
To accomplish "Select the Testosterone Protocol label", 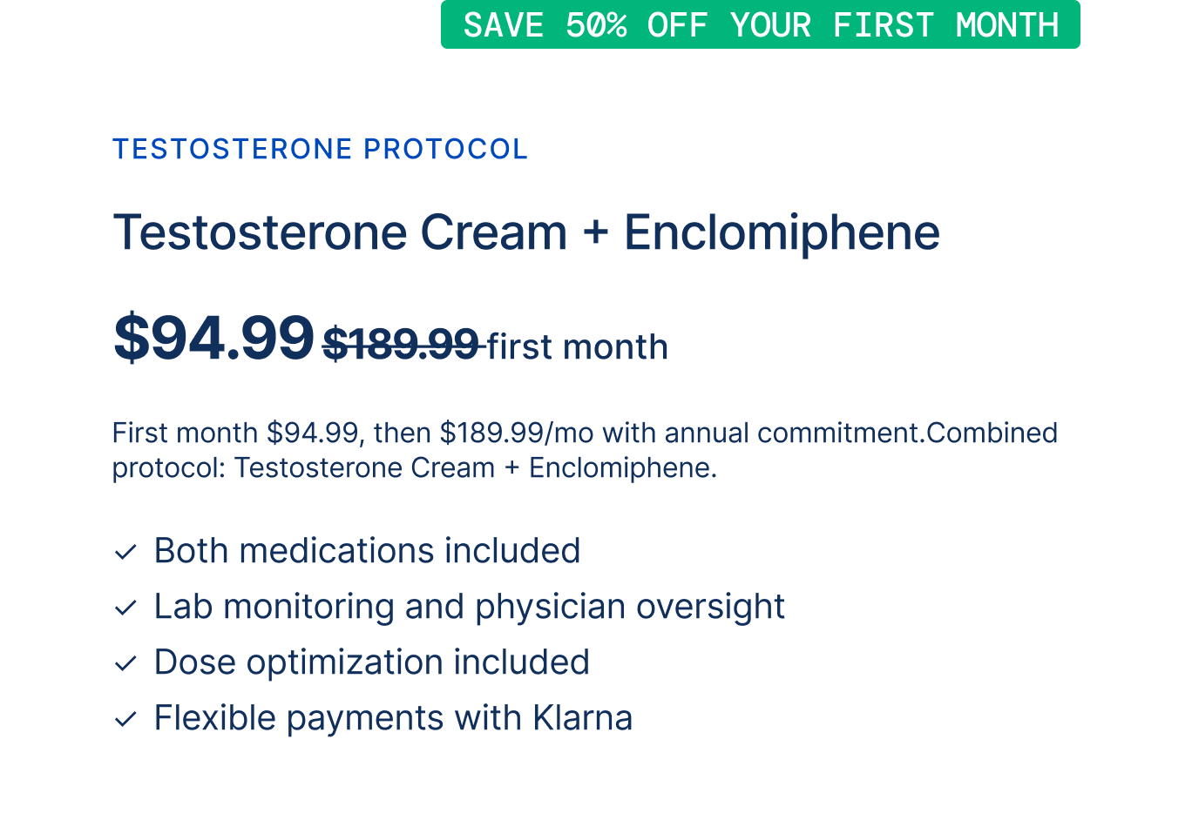I will pyautogui.click(x=320, y=149).
